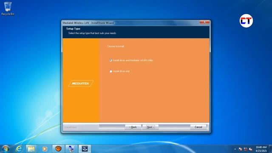Click the wizard title bar text

88,23
